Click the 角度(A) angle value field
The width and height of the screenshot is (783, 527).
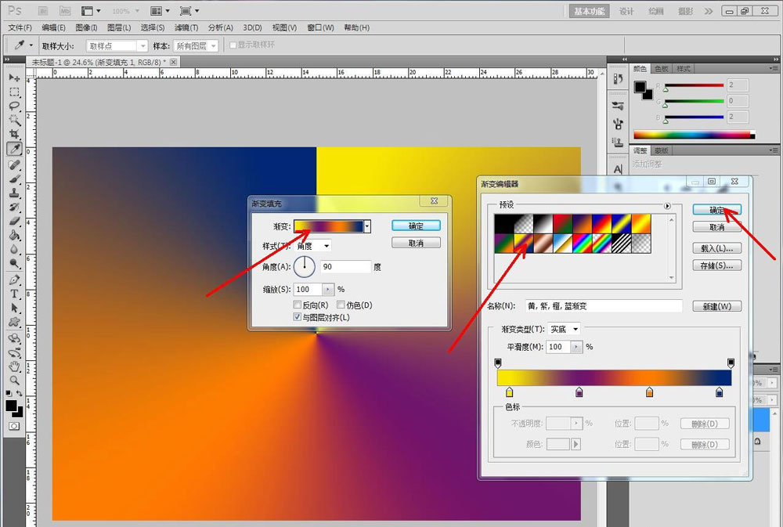point(345,267)
